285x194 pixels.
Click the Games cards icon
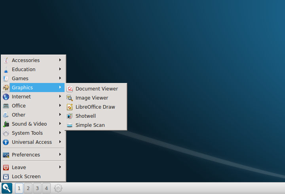click(6, 78)
